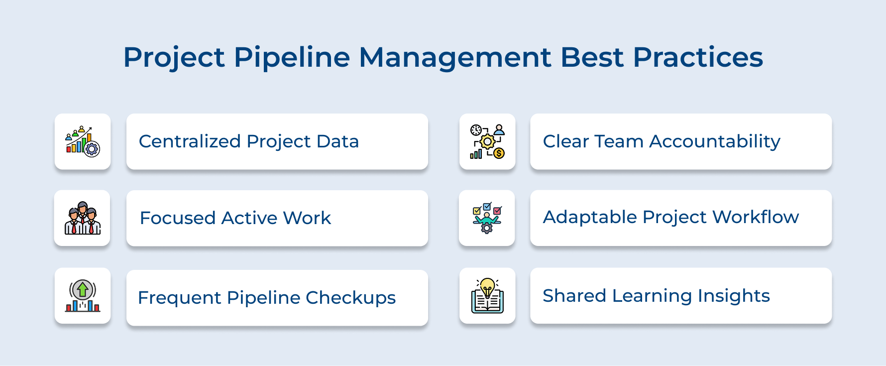This screenshot has height=366, width=886.
Task: Click the bar chart with gear icon
Action: point(83,141)
